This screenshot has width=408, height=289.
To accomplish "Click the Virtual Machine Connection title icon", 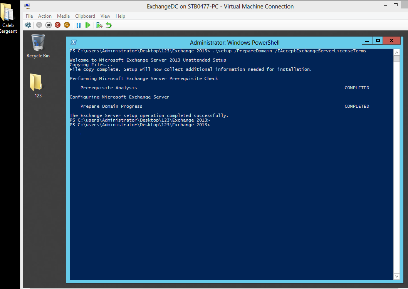I will [27, 6].
